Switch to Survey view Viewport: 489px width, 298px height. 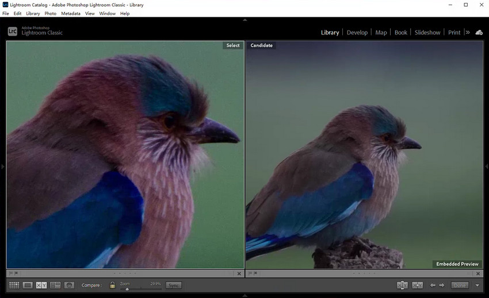pyautogui.click(x=55, y=285)
